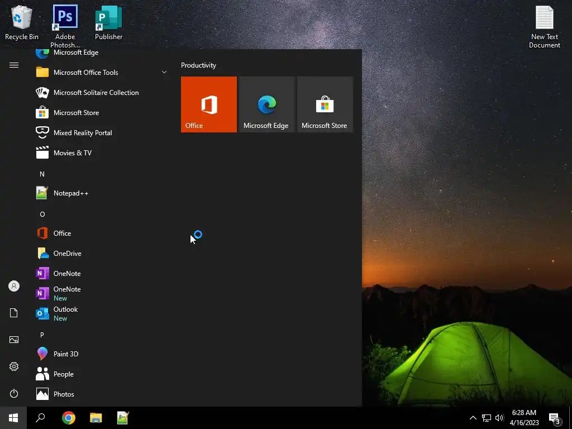The width and height of the screenshot is (572, 429).
Task: Click the Windows Start button
Action: tap(13, 418)
